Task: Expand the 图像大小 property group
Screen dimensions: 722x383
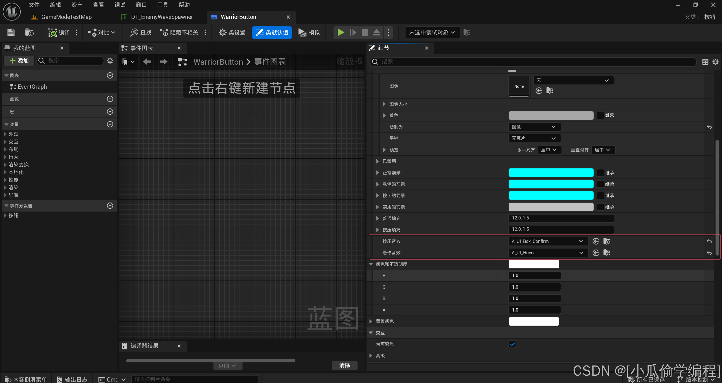Action: [x=385, y=104]
